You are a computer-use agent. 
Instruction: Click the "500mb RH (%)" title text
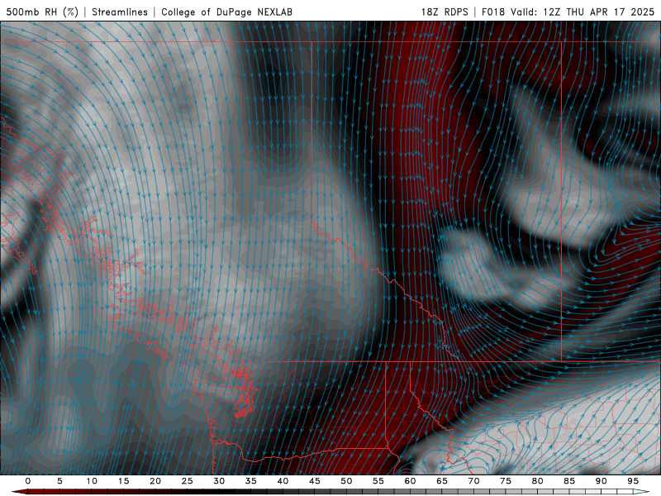point(42,12)
